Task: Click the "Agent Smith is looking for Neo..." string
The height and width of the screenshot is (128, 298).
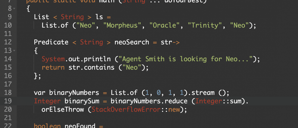Action: (x=187, y=59)
